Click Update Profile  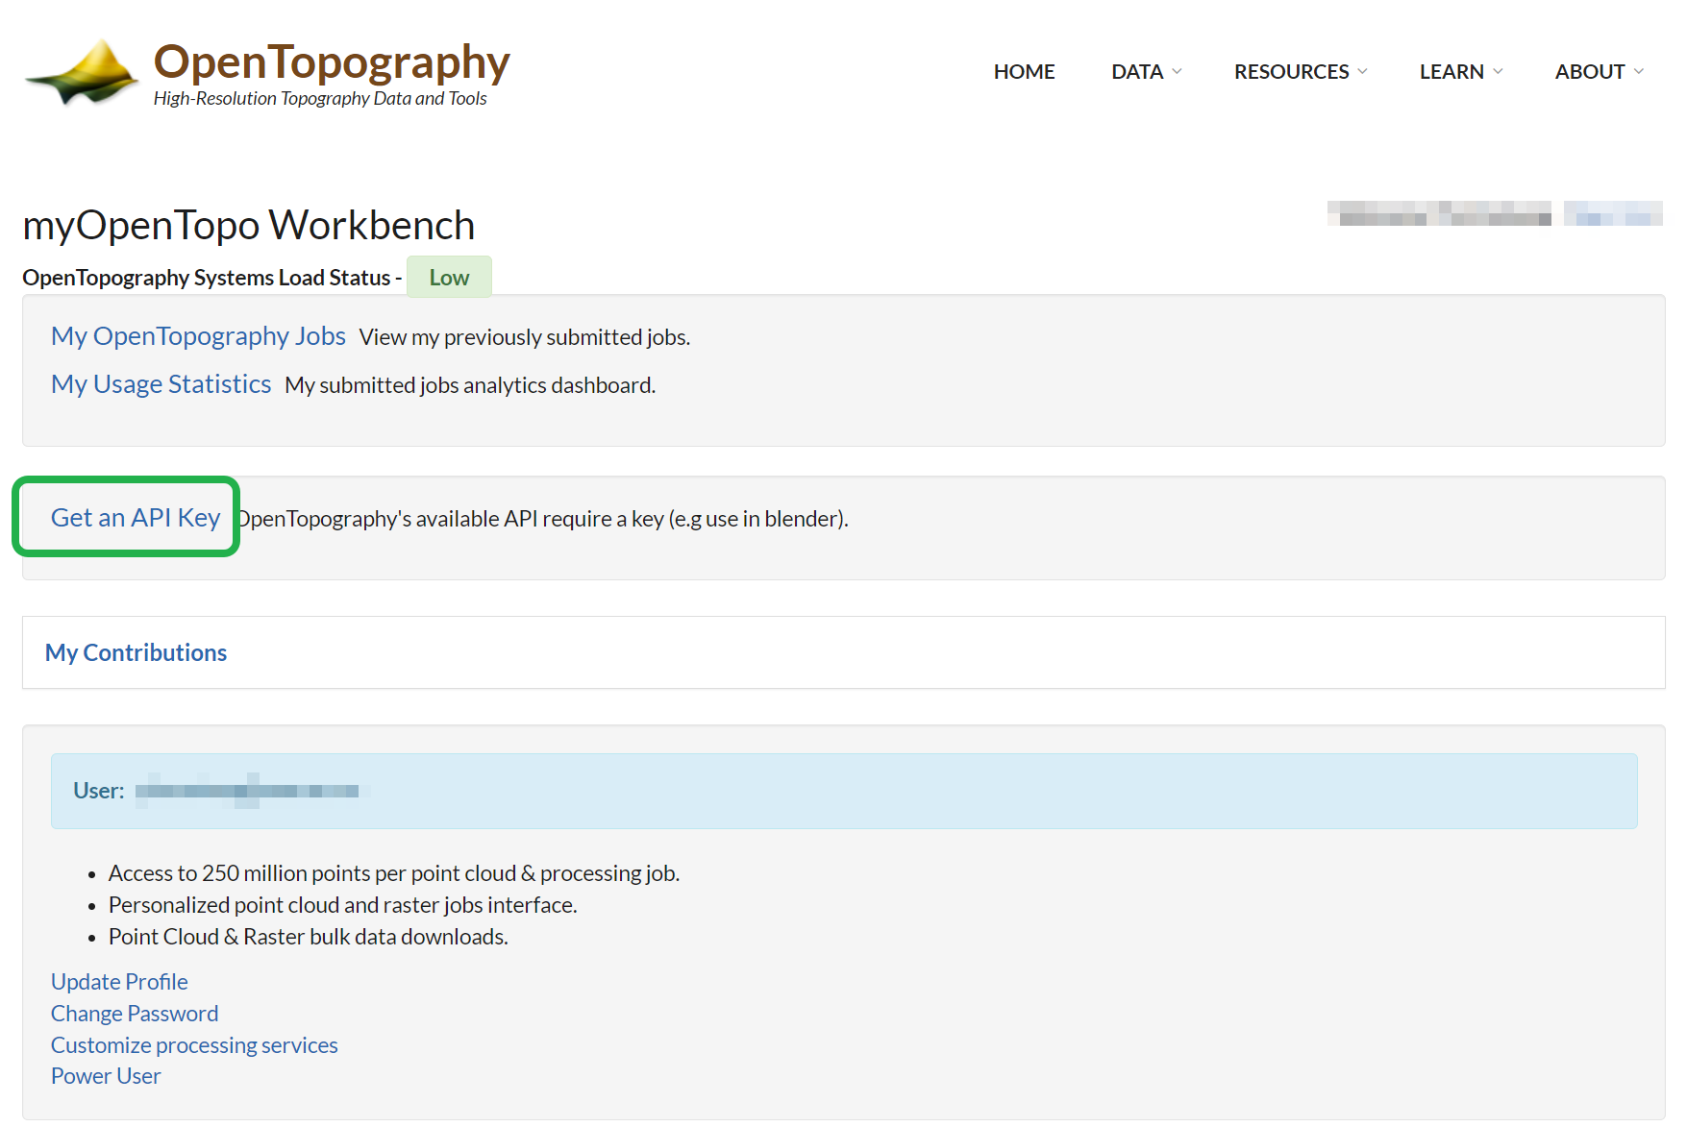coord(118,981)
